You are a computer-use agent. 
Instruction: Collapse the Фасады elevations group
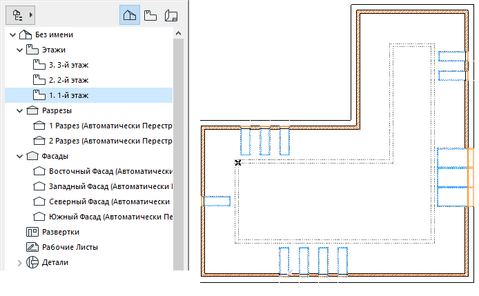tap(19, 157)
